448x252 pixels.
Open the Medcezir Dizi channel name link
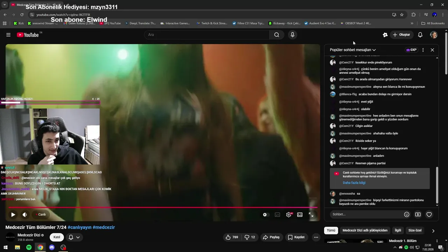coord(29,235)
